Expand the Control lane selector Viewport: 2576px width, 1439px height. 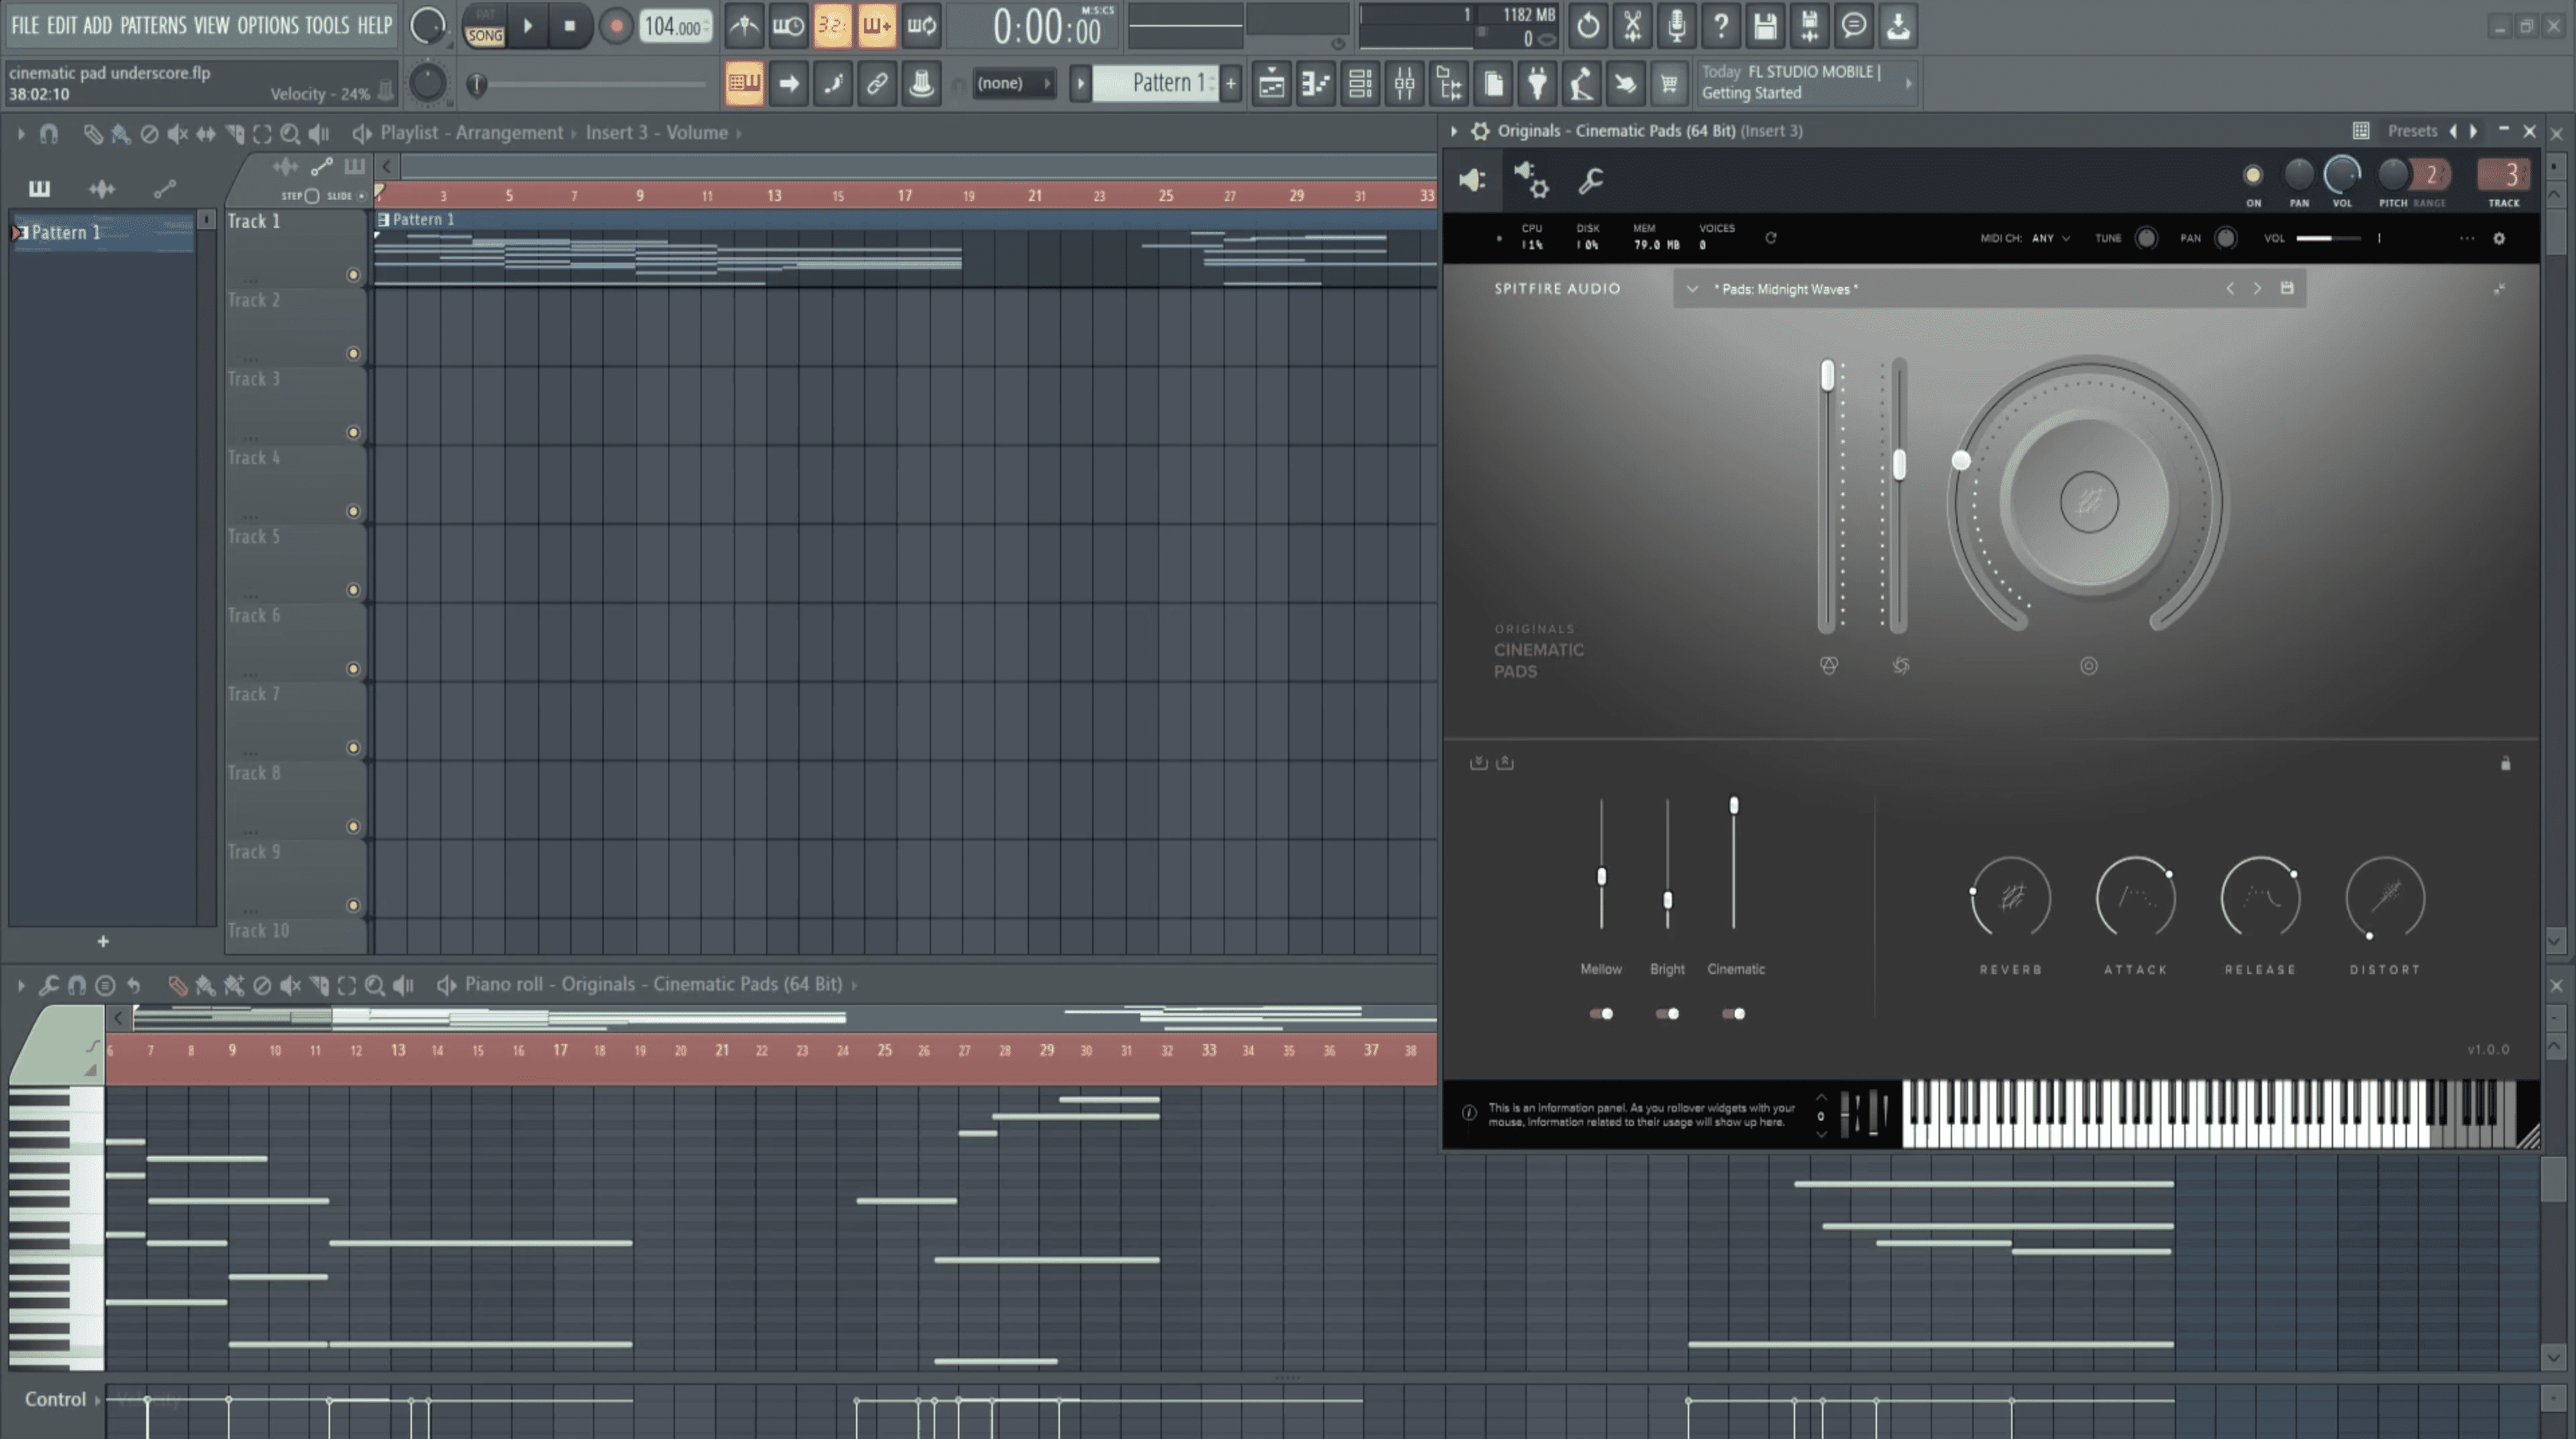(x=97, y=1400)
